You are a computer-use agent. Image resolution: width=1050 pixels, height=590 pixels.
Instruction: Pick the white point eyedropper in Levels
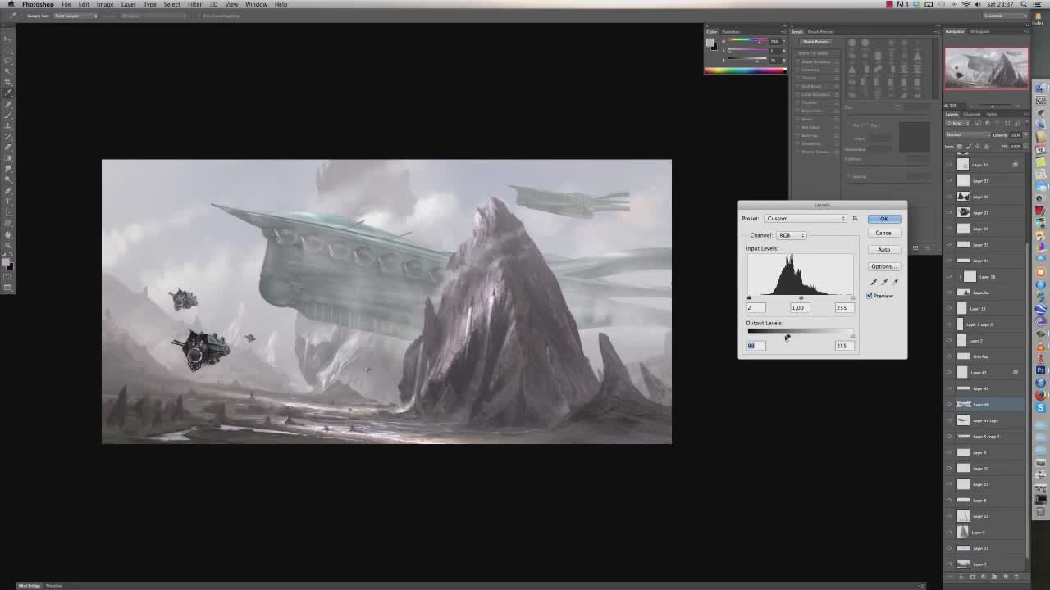[x=895, y=282]
